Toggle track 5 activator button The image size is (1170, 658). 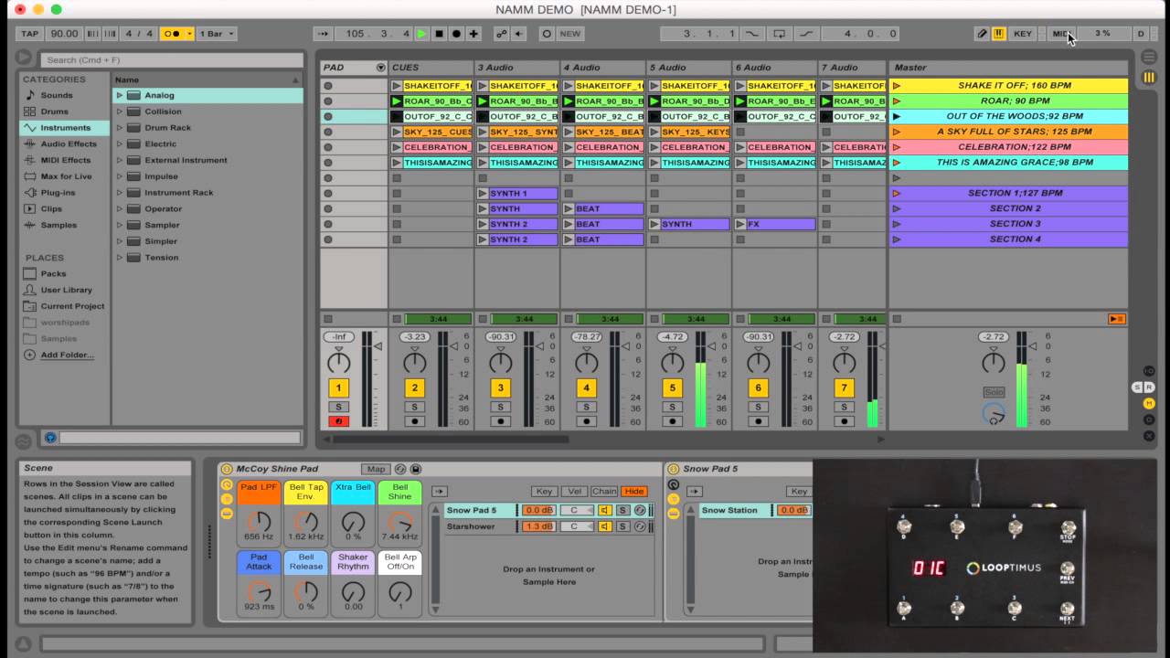tap(672, 388)
